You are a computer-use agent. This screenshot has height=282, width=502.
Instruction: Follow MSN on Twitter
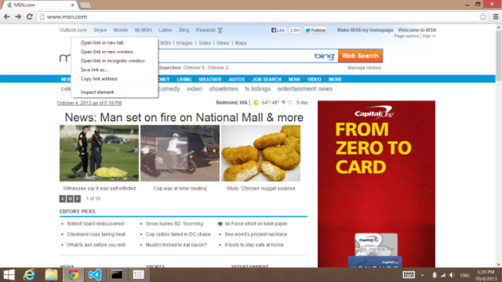(315, 30)
